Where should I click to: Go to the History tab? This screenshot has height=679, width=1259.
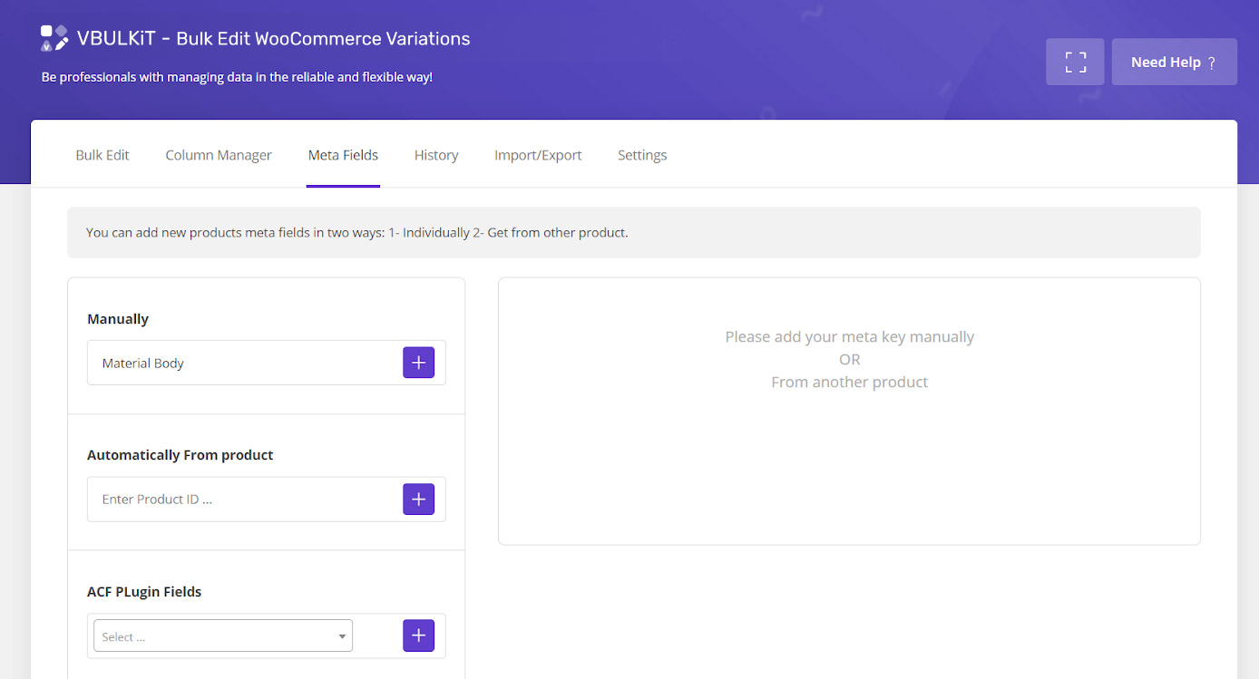[436, 155]
